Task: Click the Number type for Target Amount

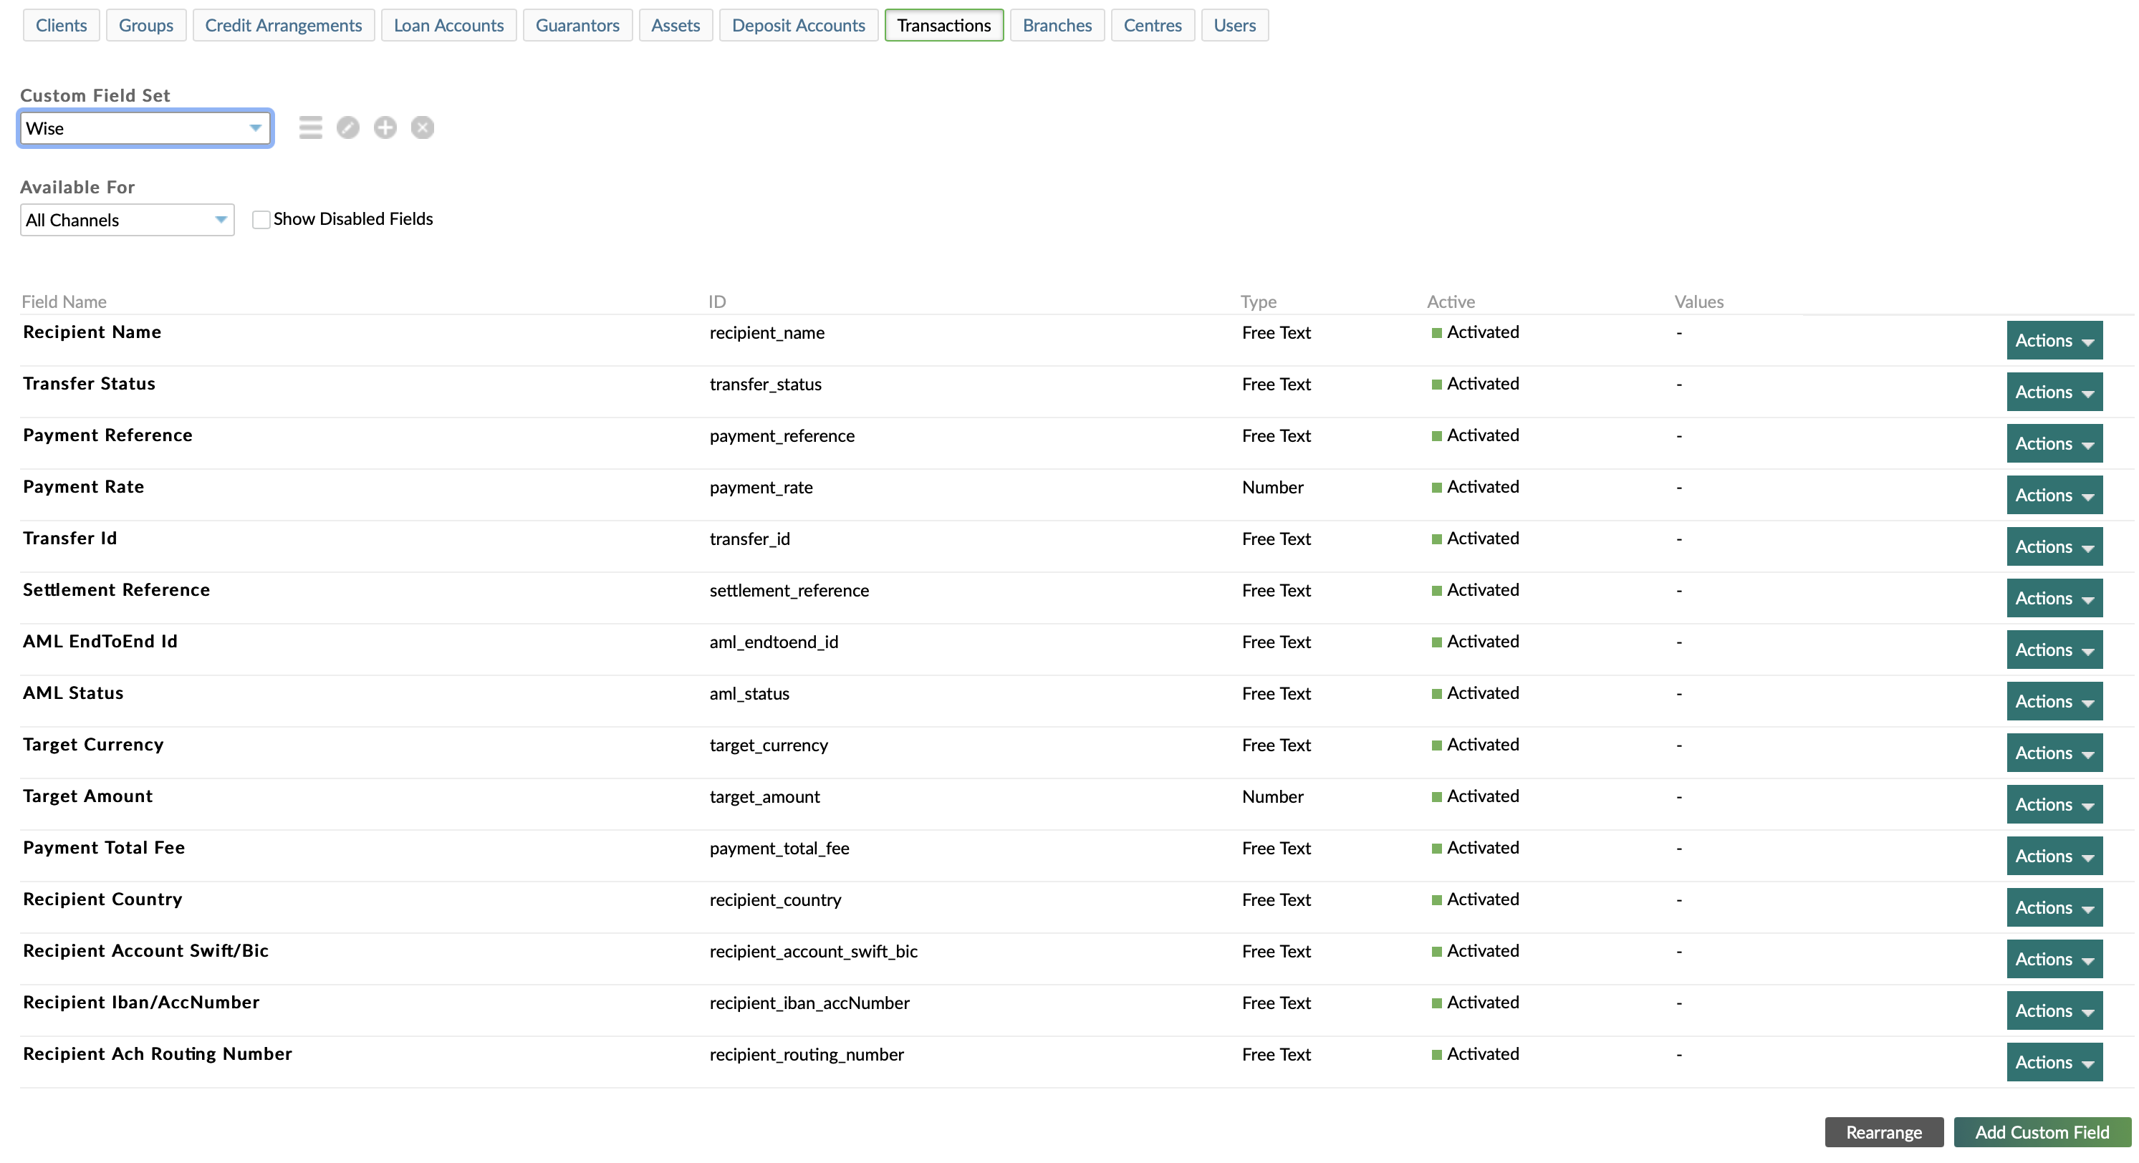Action: pyautogui.click(x=1273, y=796)
